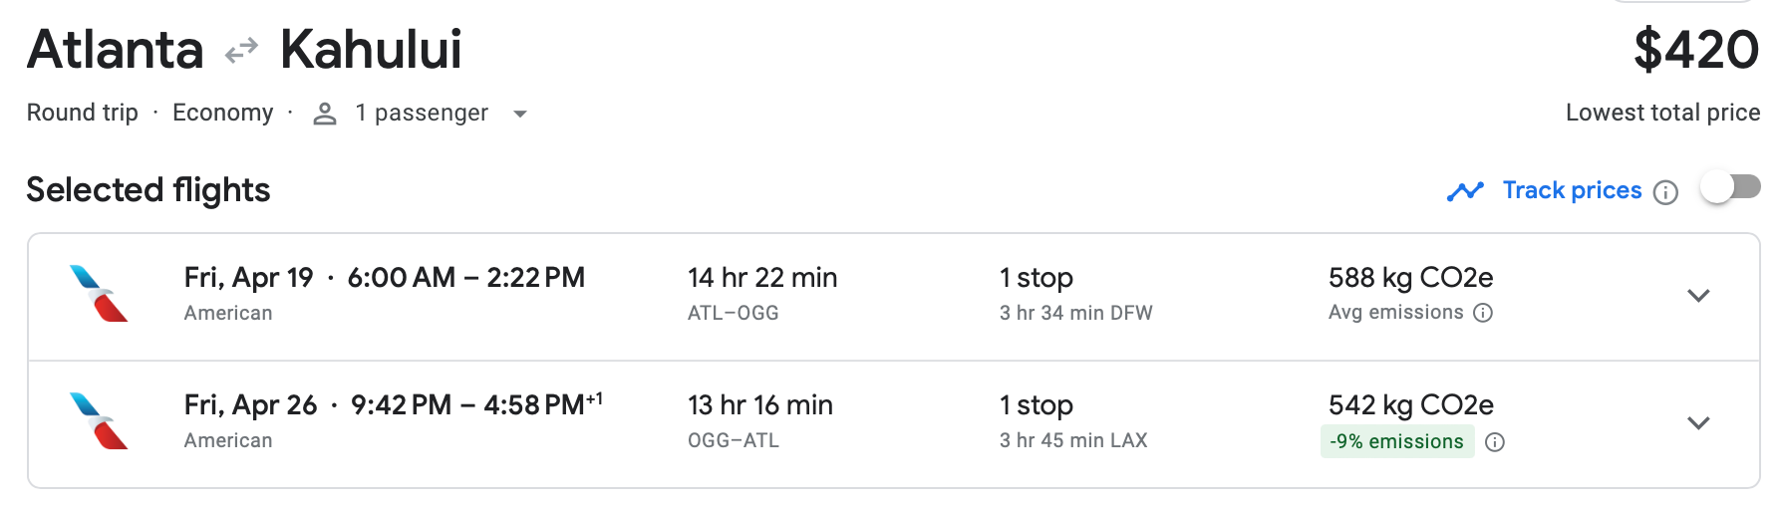
Task: Open the 1 passenger dropdown arrow
Action: (x=519, y=115)
